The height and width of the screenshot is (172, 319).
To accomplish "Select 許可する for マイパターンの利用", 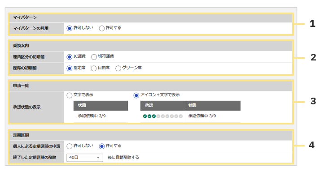I will 102,28.
